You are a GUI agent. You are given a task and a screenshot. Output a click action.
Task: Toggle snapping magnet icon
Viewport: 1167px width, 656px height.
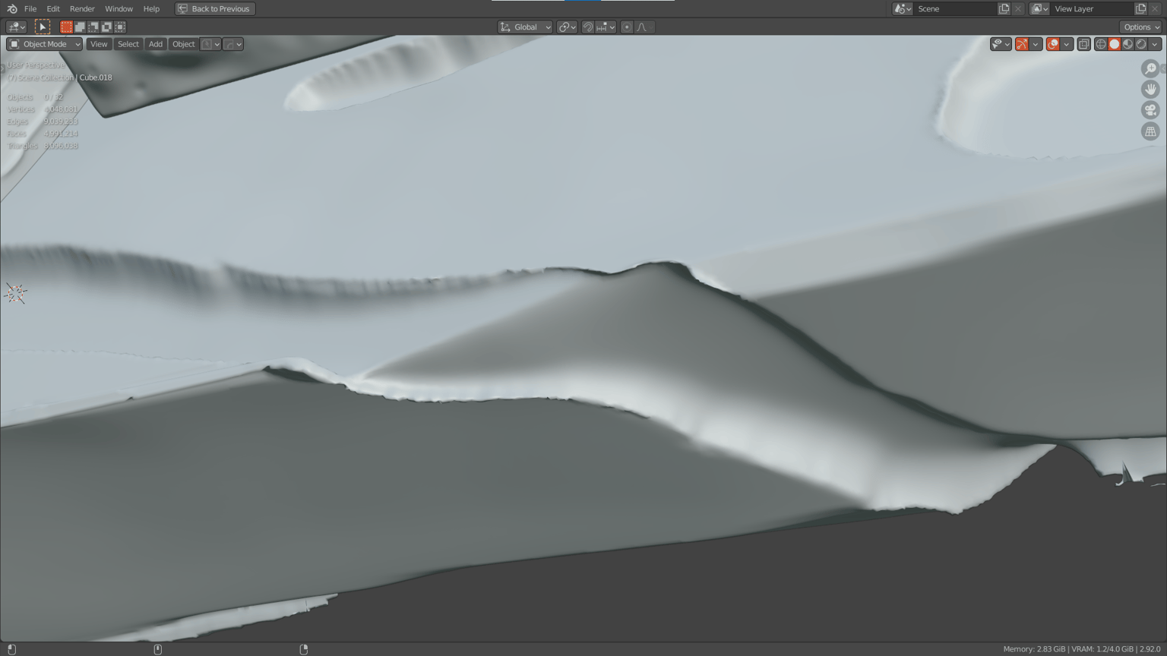(588, 27)
